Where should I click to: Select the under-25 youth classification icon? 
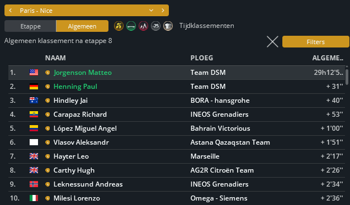coord(155,26)
